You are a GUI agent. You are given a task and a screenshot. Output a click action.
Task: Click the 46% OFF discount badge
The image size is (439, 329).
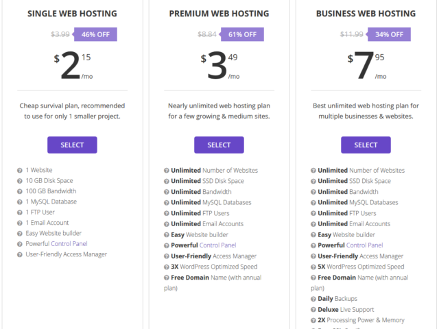(x=95, y=34)
